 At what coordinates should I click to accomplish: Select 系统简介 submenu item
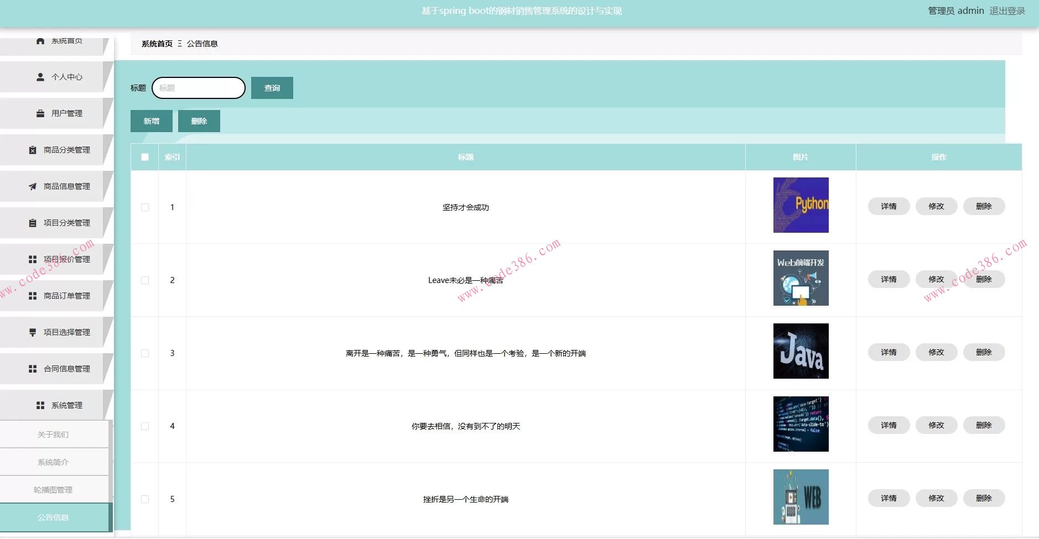[x=54, y=462]
